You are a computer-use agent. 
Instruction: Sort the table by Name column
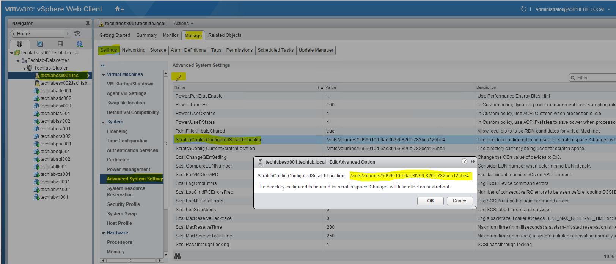click(x=248, y=87)
